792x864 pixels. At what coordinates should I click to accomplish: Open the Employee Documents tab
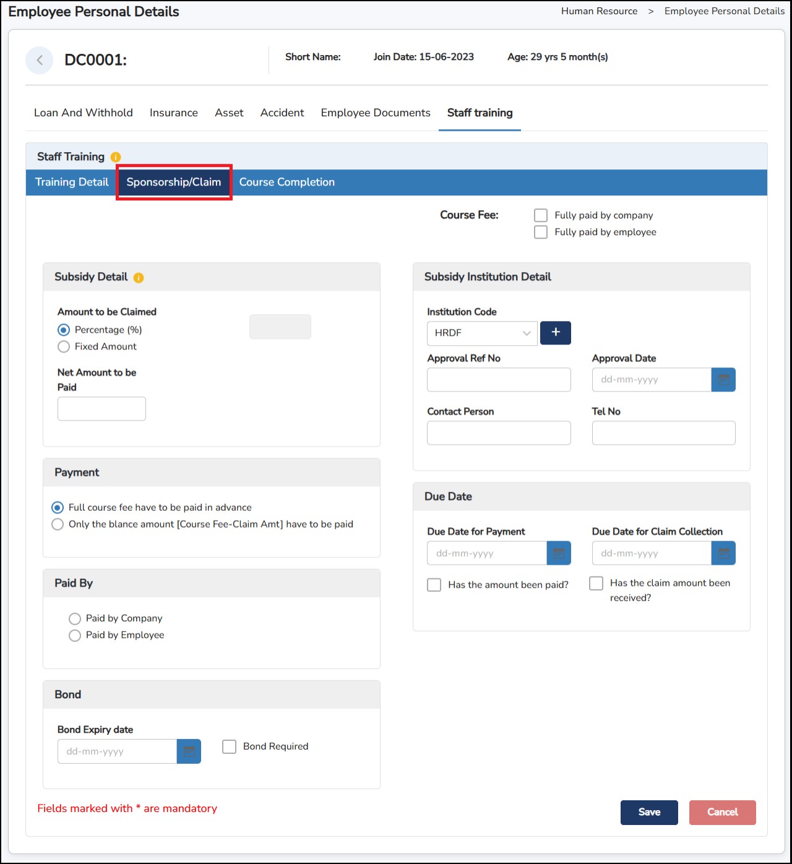375,113
